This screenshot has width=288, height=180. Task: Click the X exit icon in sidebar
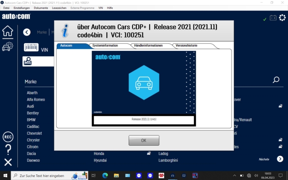8,162
